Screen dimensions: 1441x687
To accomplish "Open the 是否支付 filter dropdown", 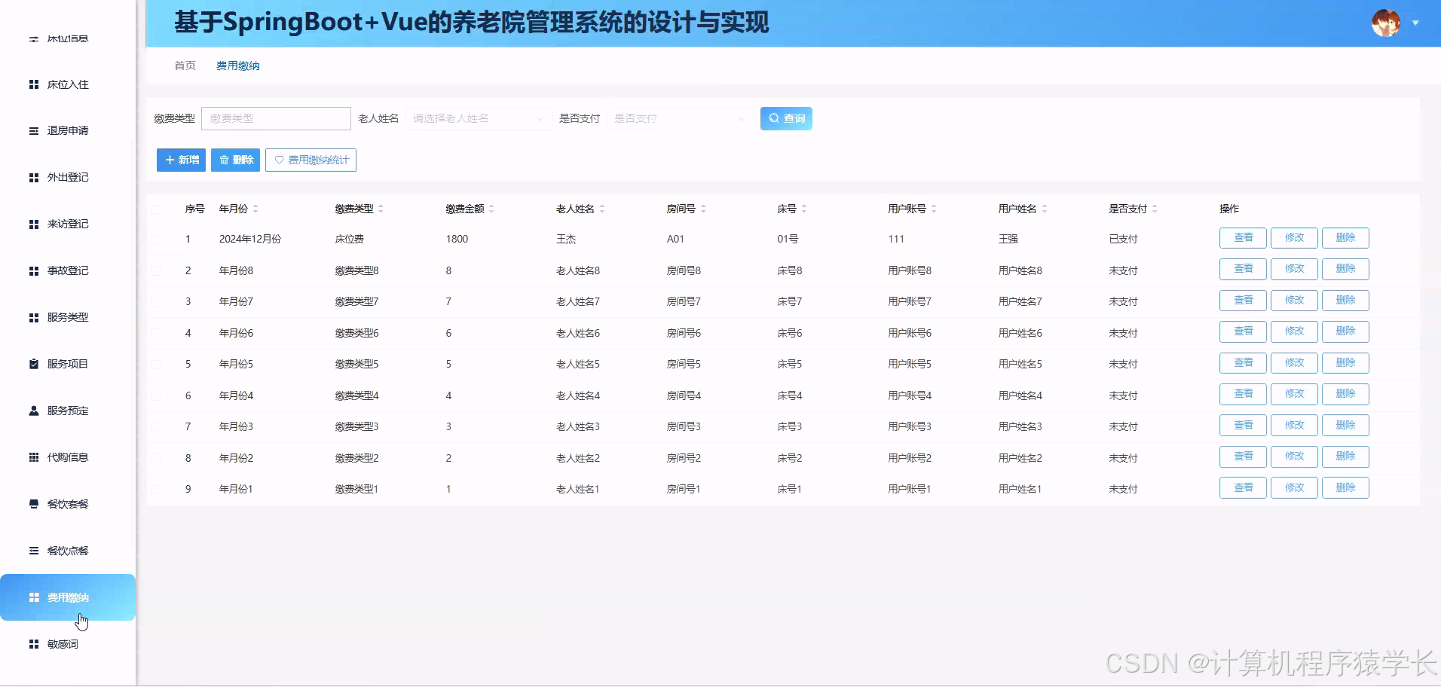I will [x=678, y=118].
